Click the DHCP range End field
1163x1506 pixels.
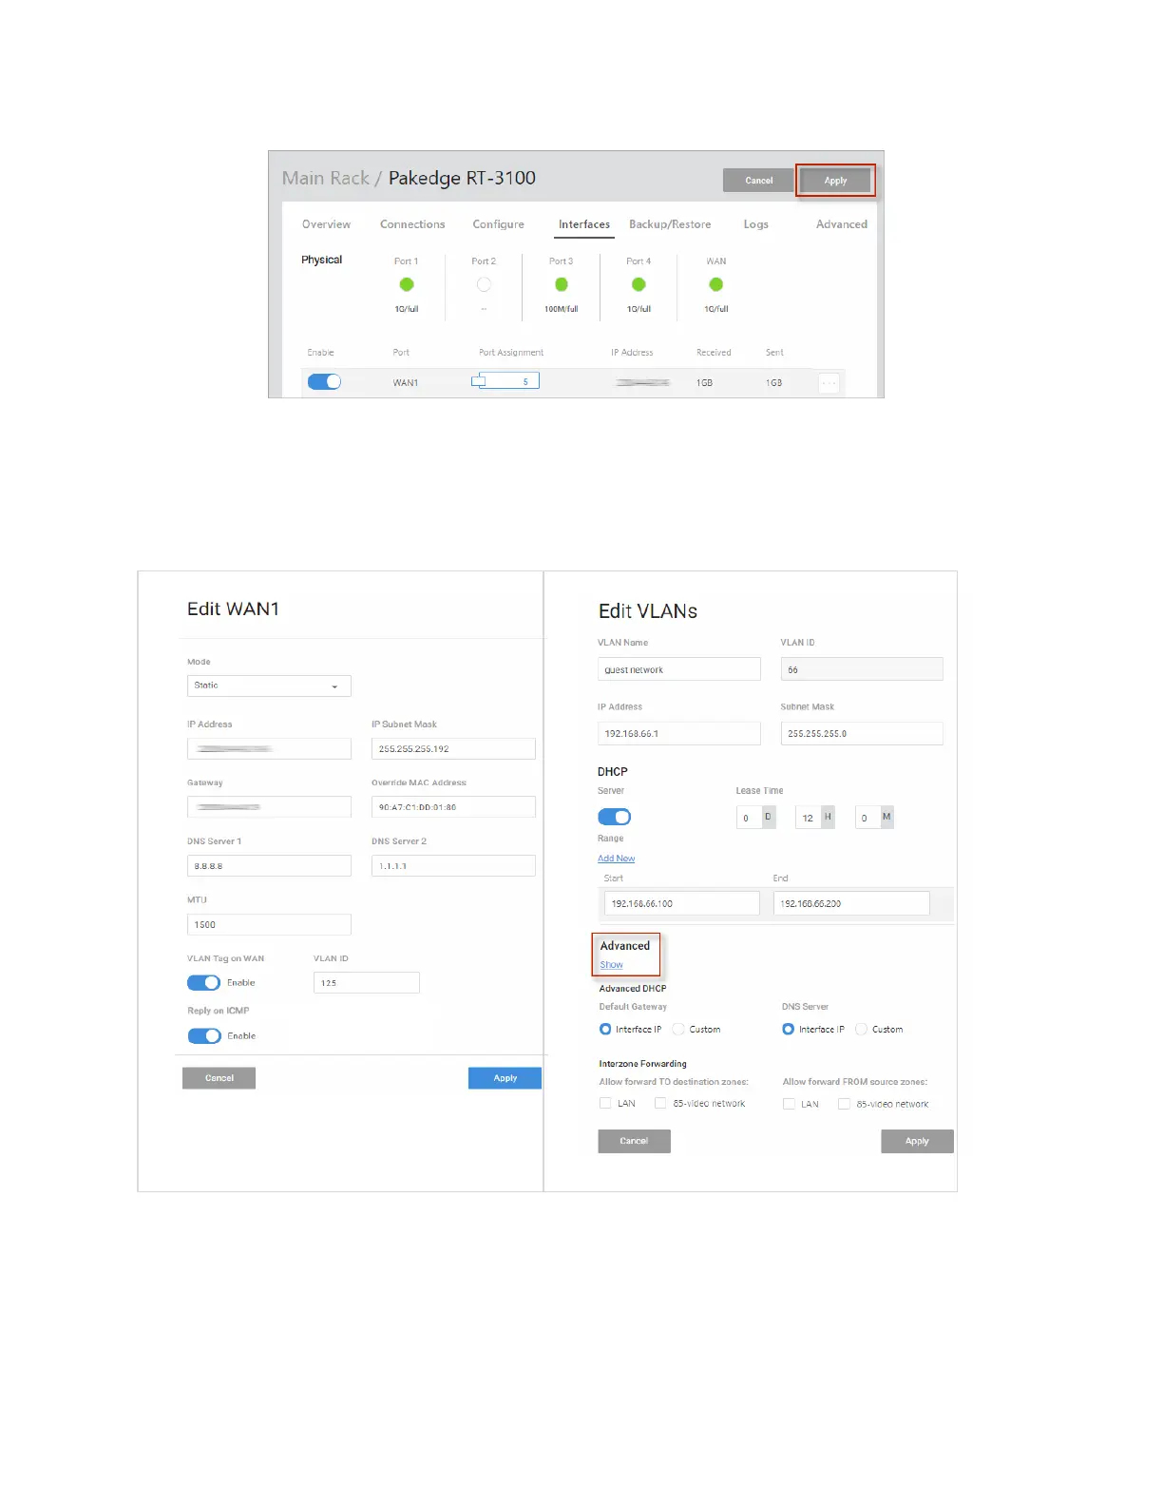(851, 903)
